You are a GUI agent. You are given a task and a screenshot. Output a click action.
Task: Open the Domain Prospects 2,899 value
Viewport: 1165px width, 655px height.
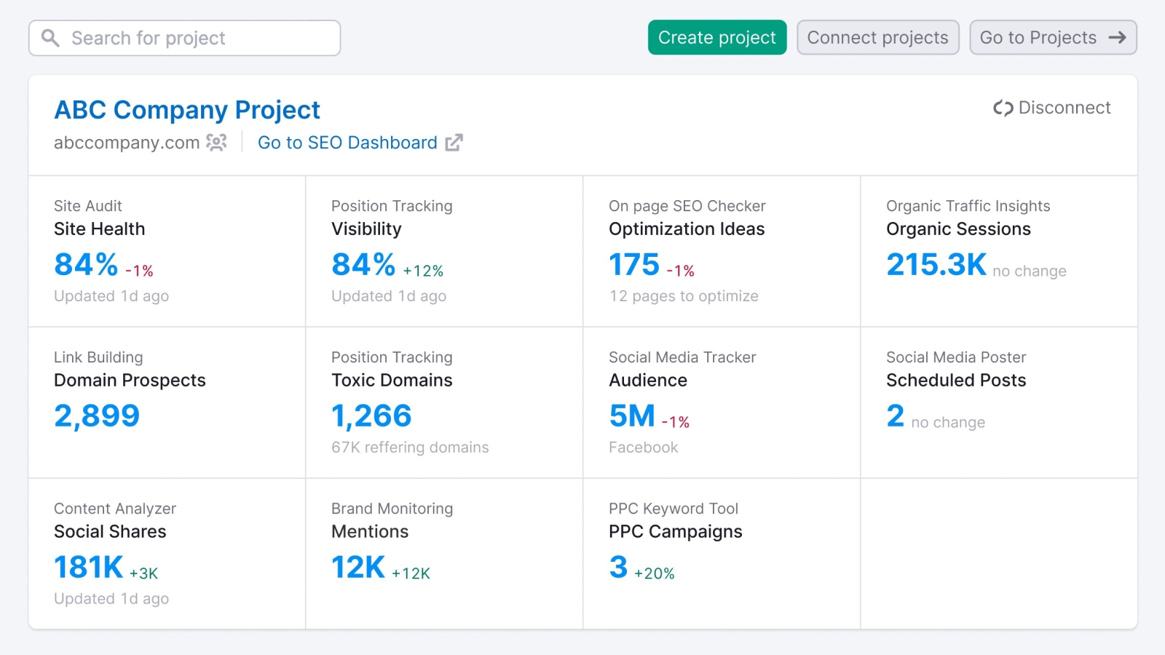pyautogui.click(x=97, y=416)
